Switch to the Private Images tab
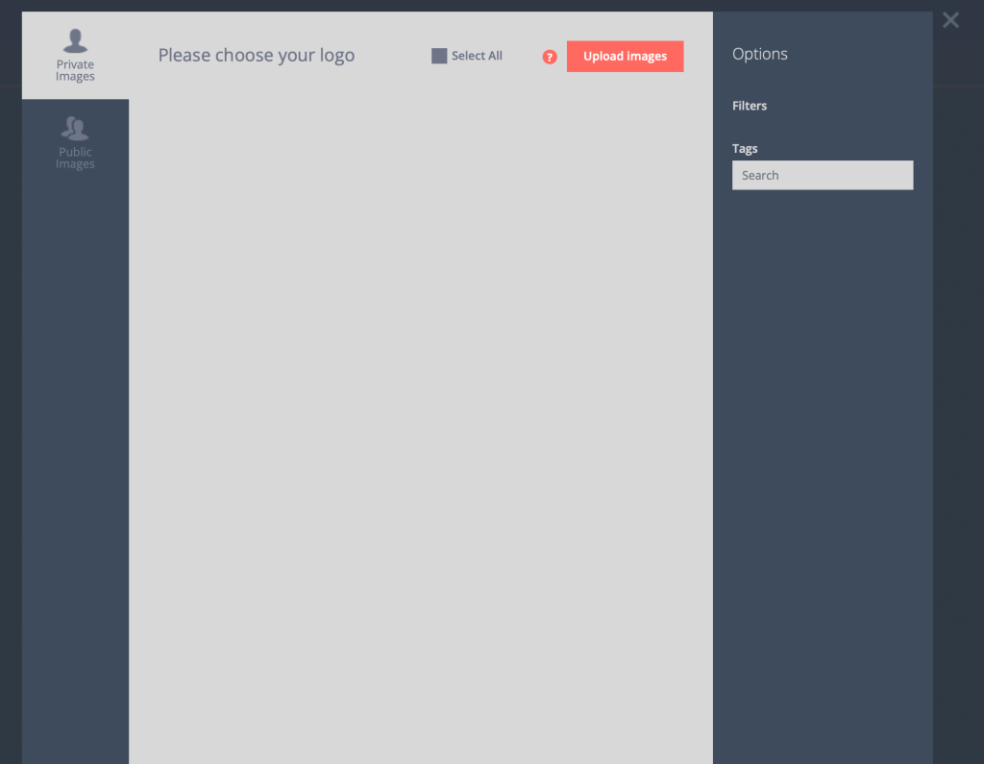The height and width of the screenshot is (764, 984). 75,55
